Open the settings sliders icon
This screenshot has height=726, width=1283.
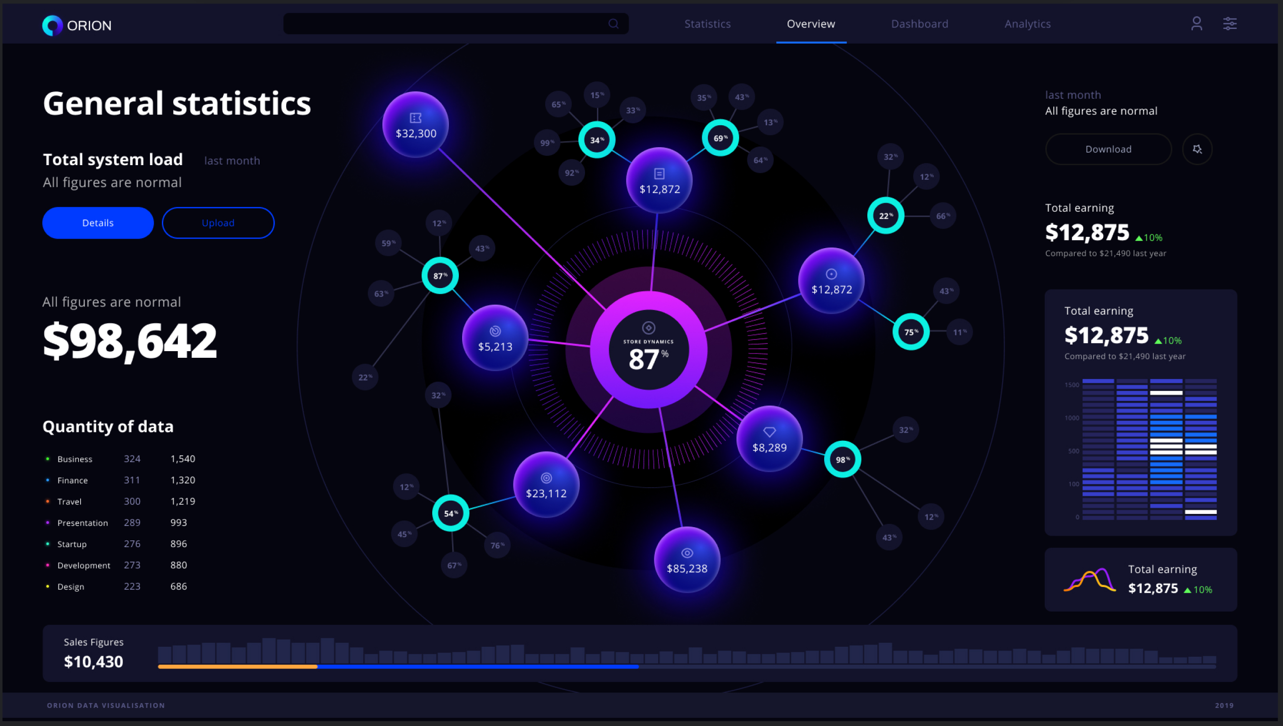point(1230,23)
